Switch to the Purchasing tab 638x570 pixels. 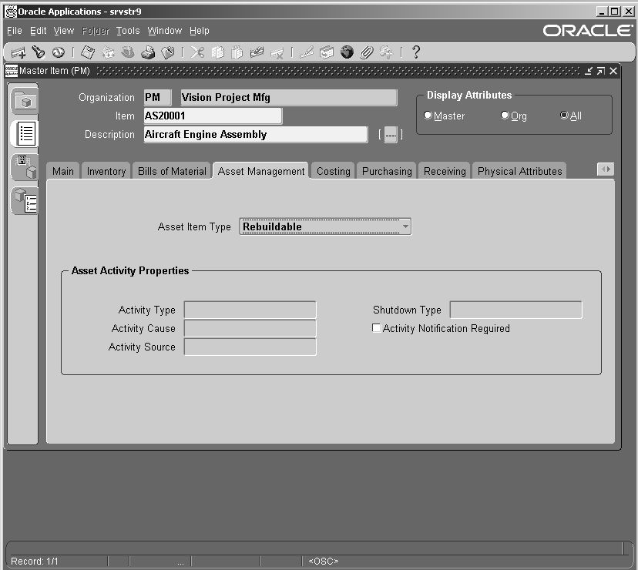pyautogui.click(x=387, y=171)
